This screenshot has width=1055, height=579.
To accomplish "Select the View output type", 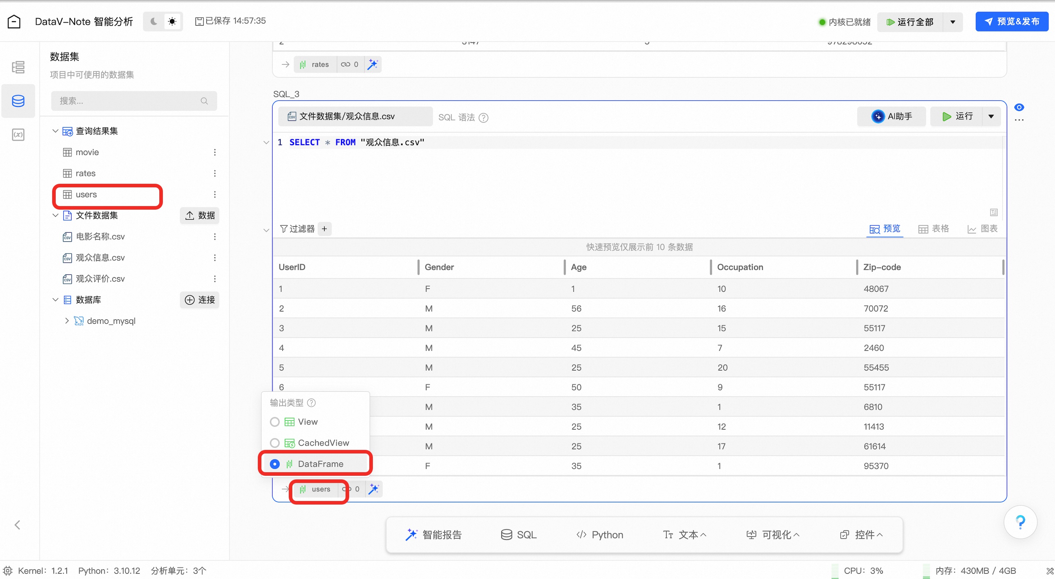I will (275, 422).
